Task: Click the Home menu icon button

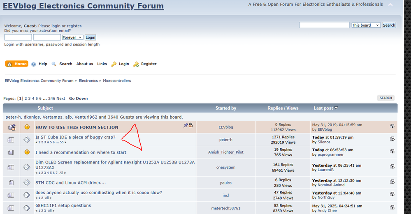Action: pyautogui.click(x=16, y=64)
